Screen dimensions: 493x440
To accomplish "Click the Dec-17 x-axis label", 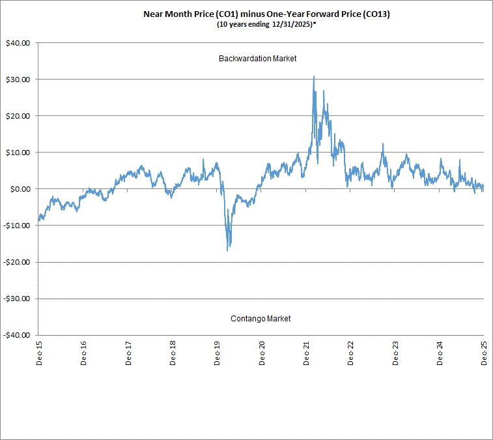I will (128, 353).
